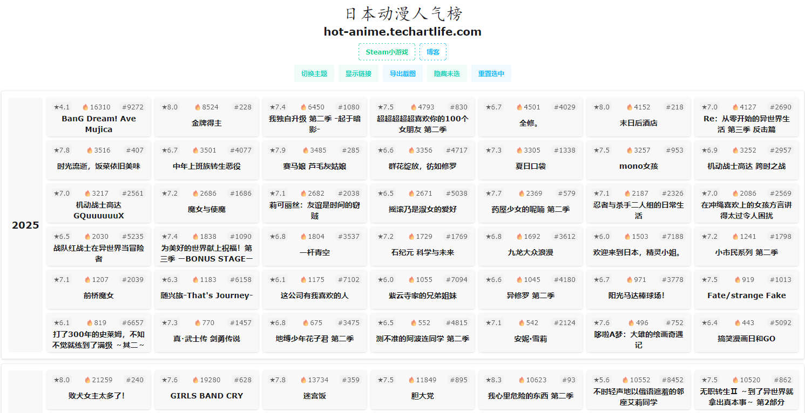Click the 导出截图 button

[403, 73]
